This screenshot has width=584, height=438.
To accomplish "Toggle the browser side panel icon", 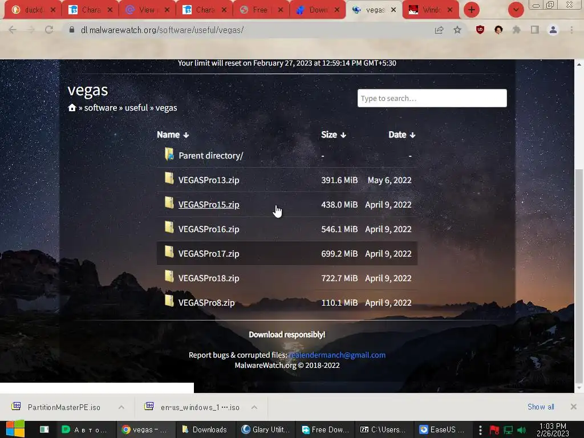I will click(535, 30).
